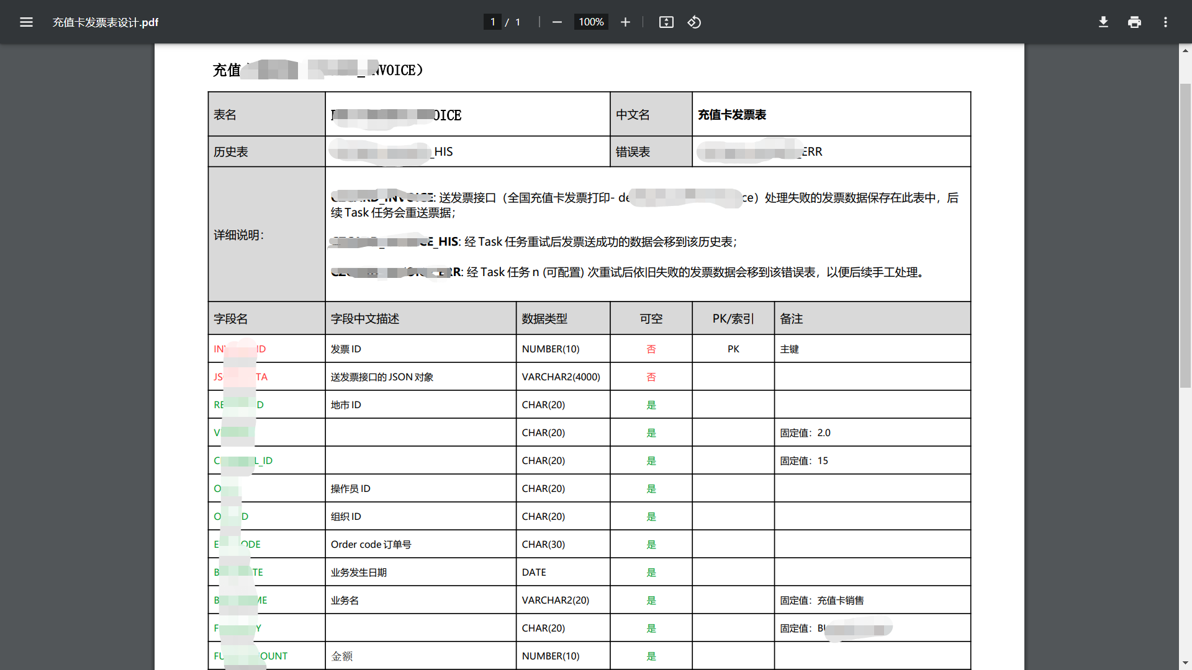This screenshot has width=1192, height=670.
Task: Click the 固定值：充值卡销售 remark cell
Action: [x=873, y=601]
